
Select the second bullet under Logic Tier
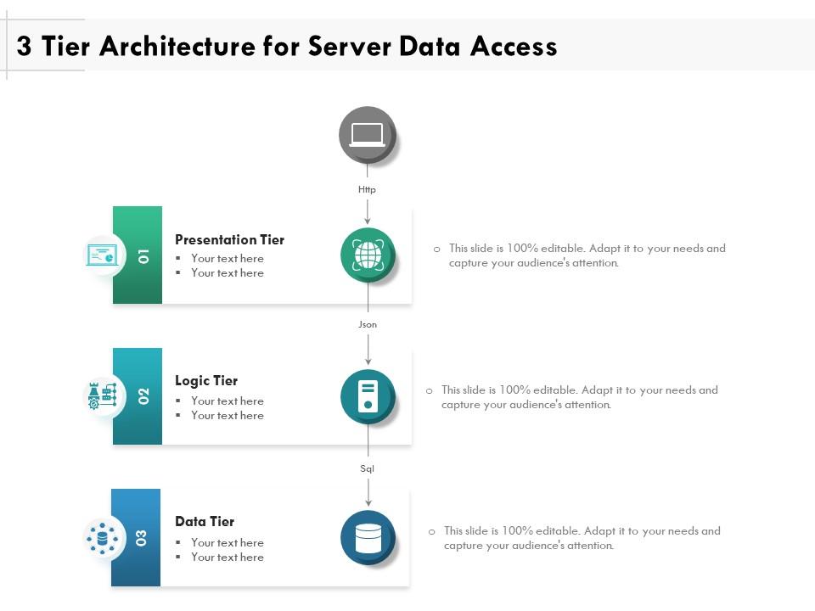(227, 415)
